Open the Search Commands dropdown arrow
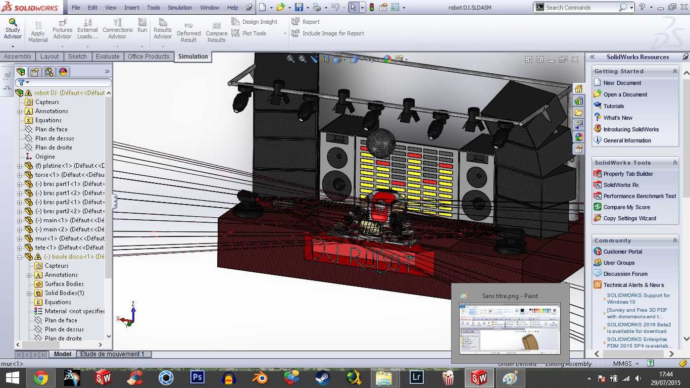This screenshot has height=388, width=690. tap(631, 8)
